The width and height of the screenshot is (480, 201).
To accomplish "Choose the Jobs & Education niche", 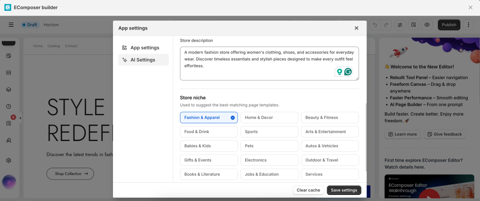I will [270, 174].
